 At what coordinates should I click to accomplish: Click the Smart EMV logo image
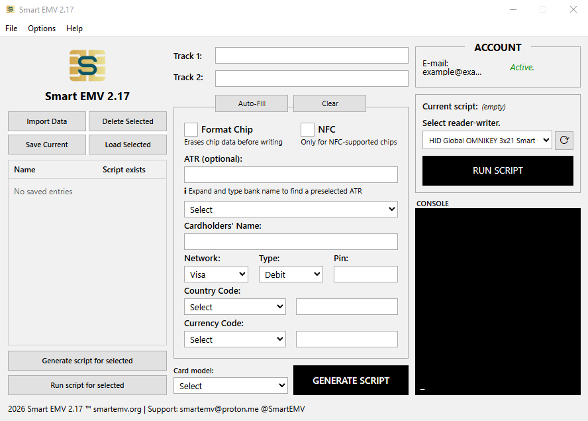pyautogui.click(x=87, y=66)
